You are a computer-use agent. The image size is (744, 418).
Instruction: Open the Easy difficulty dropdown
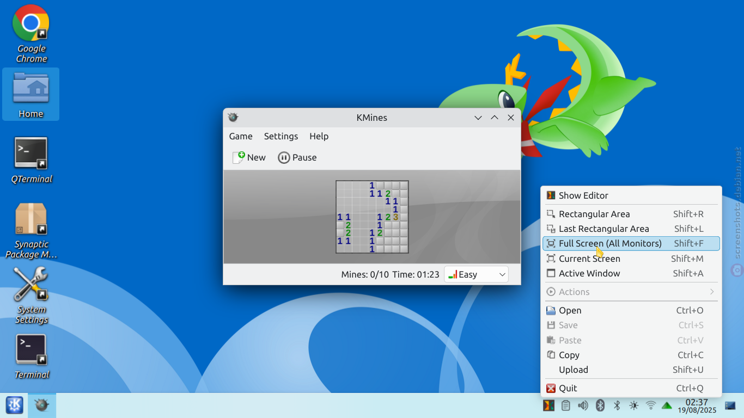(477, 274)
